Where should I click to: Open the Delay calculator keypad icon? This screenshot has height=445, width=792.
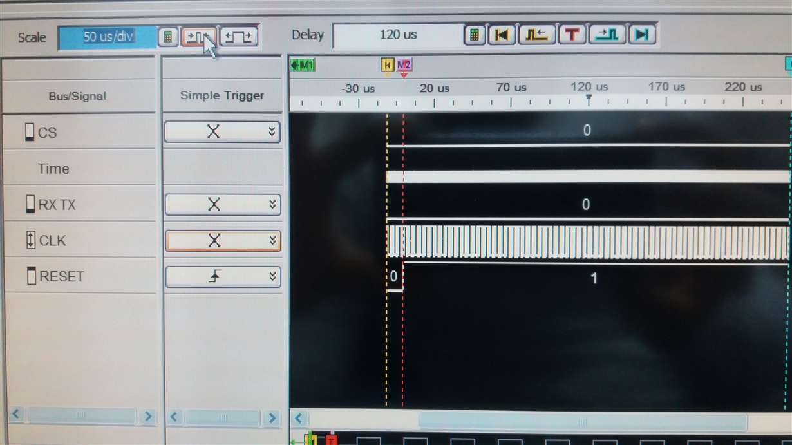coord(475,35)
